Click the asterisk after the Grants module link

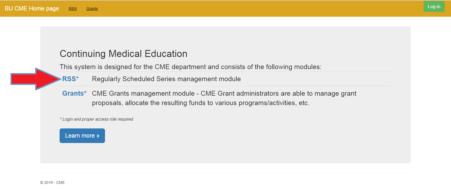(x=85, y=92)
